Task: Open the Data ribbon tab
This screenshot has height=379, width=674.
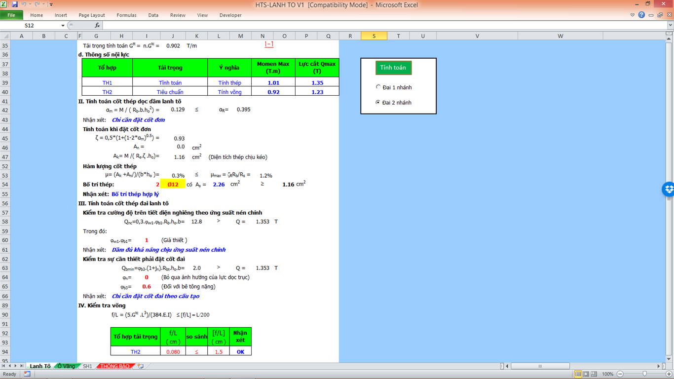Action: pyautogui.click(x=153, y=15)
